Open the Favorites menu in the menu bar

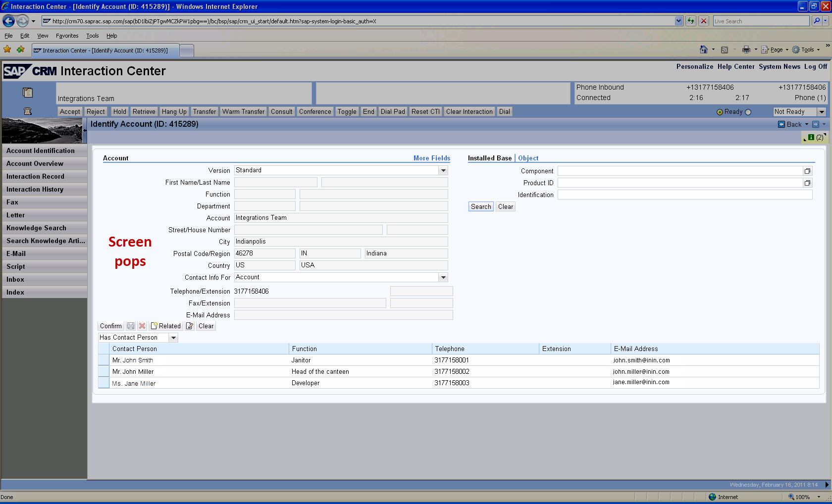(x=67, y=36)
